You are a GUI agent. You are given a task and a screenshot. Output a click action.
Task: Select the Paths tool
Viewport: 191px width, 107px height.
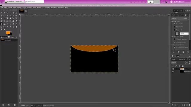[x=4, y=15]
